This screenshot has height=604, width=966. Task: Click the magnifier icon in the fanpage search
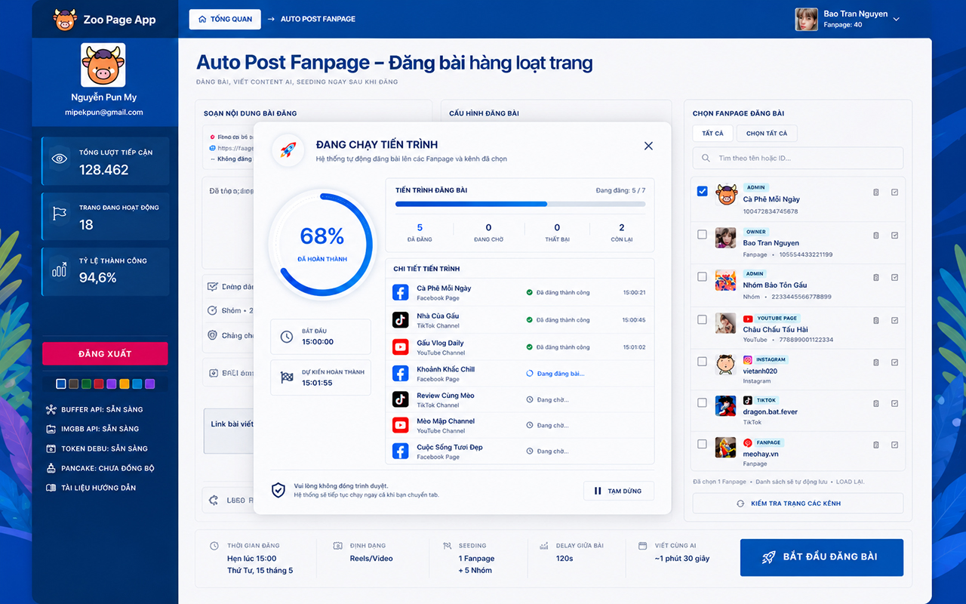(x=706, y=159)
